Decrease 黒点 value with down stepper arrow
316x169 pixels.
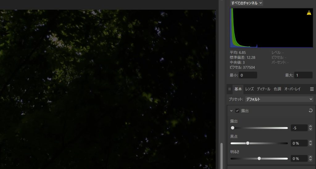click(310, 145)
